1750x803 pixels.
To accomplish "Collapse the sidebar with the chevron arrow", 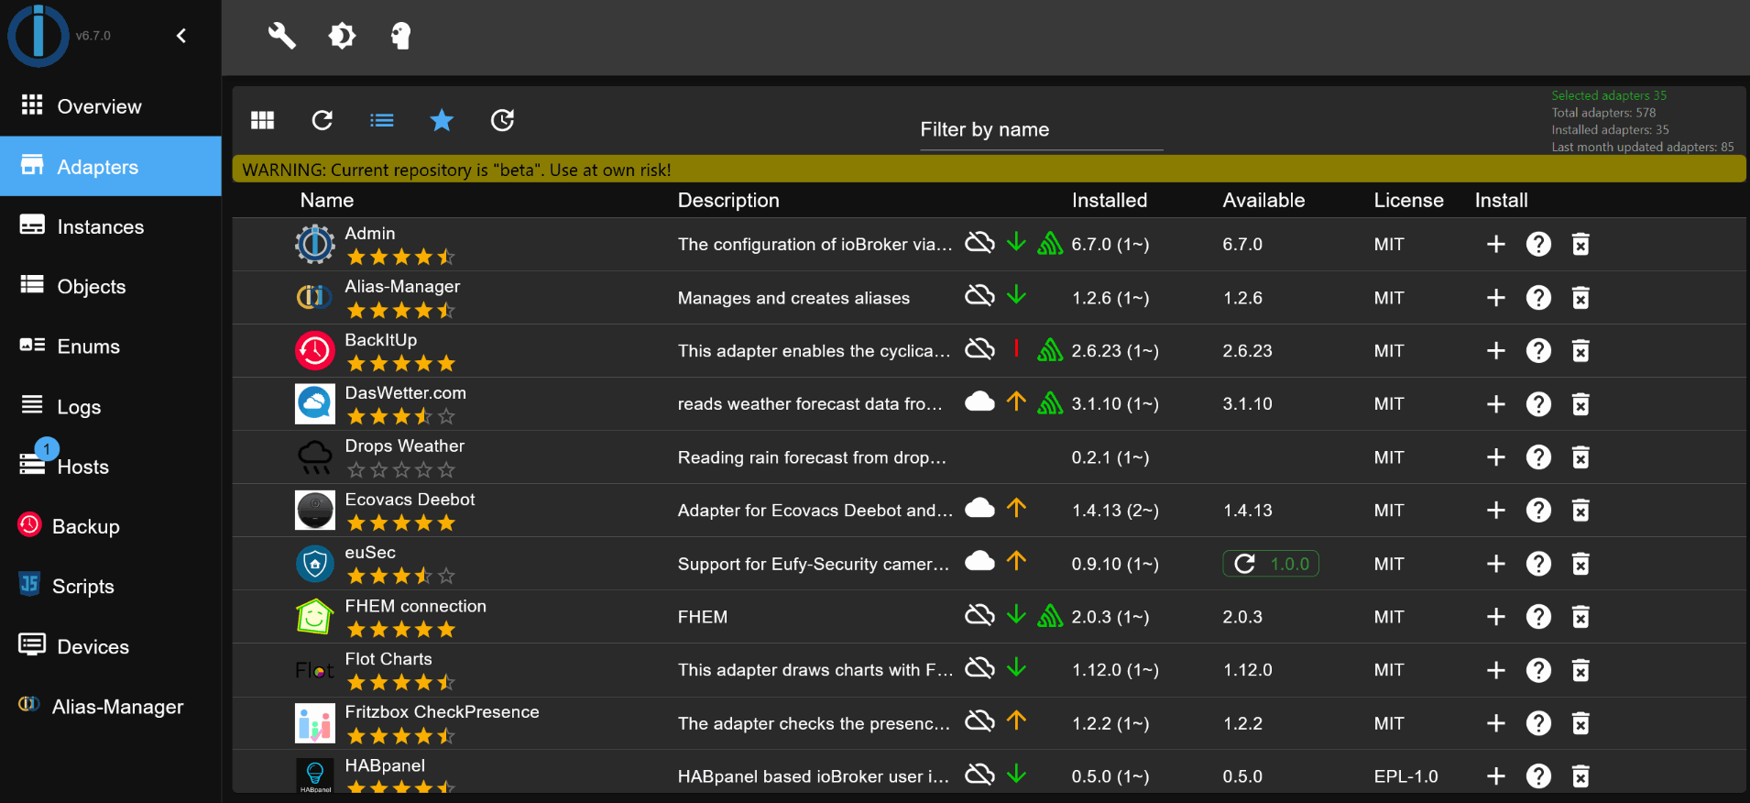I will [x=181, y=36].
